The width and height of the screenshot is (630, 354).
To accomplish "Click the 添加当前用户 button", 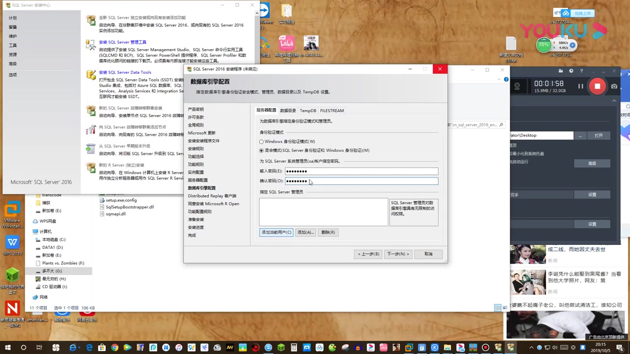I will tap(276, 232).
